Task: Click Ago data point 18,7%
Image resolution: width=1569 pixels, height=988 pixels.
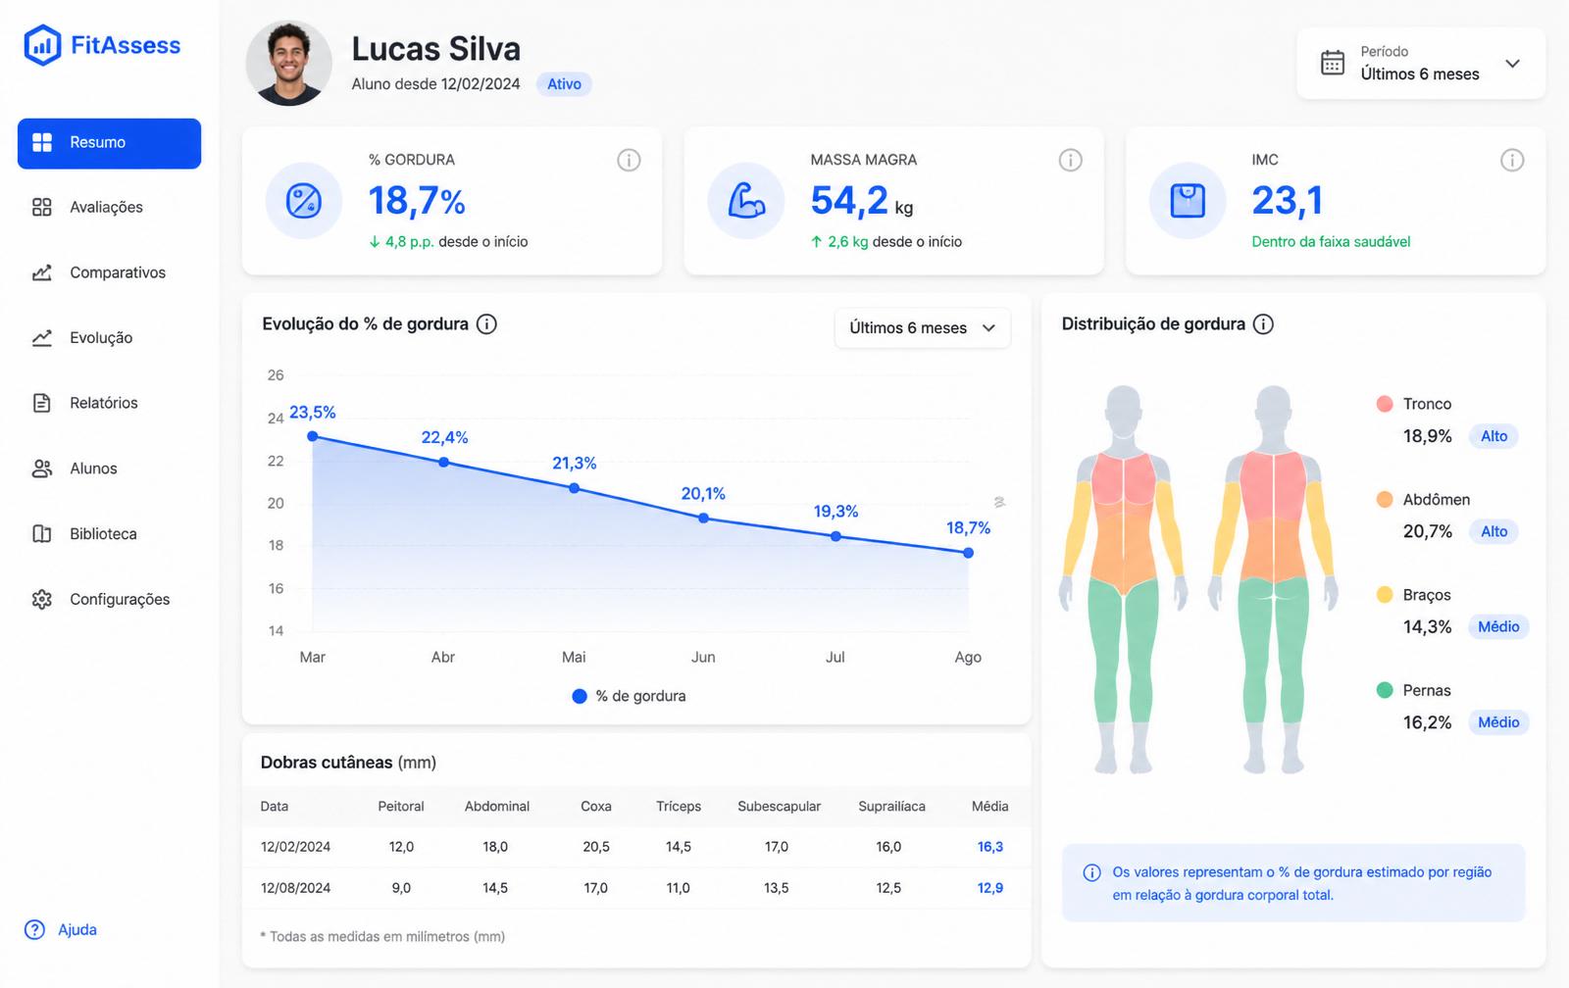Action: pyautogui.click(x=968, y=553)
